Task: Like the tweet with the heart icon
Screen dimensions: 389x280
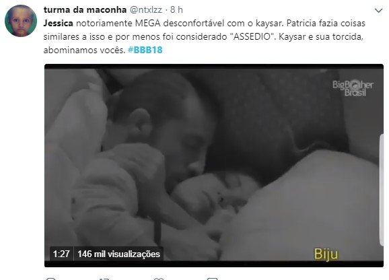Action: point(159,279)
